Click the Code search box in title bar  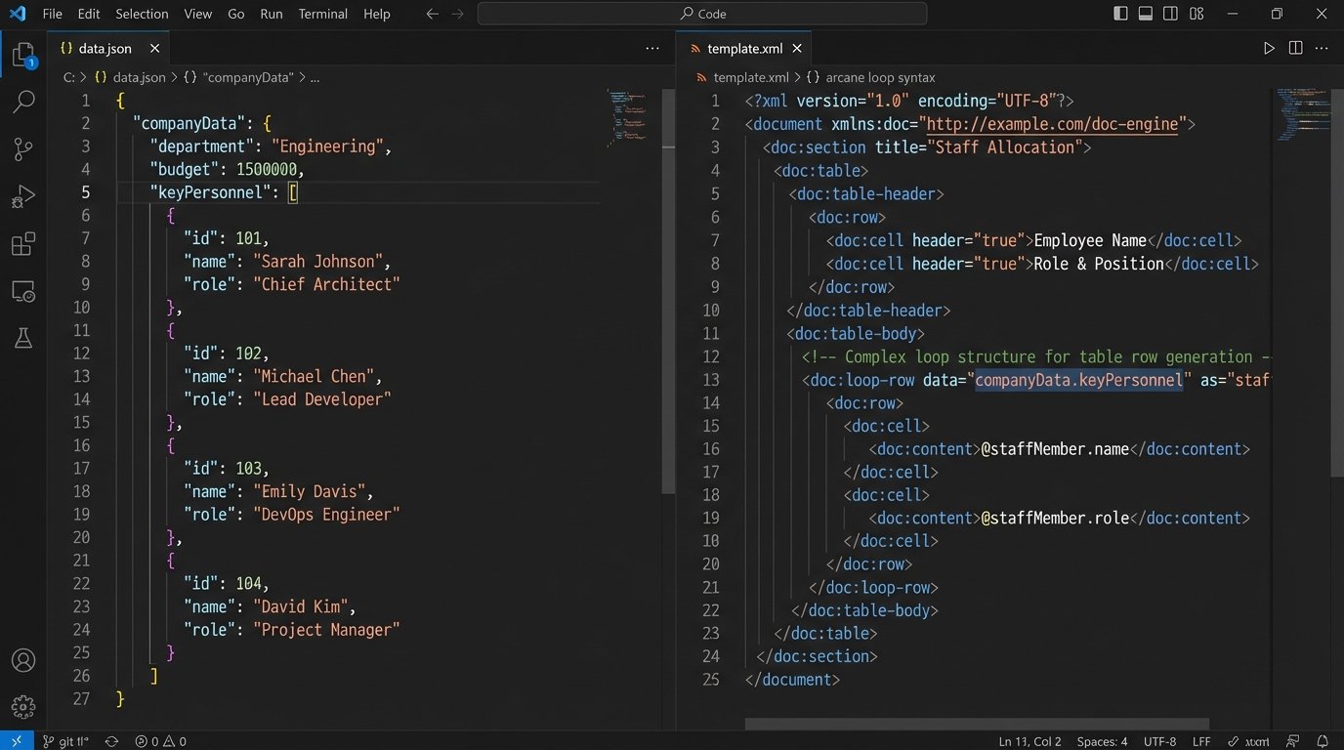pyautogui.click(x=701, y=14)
